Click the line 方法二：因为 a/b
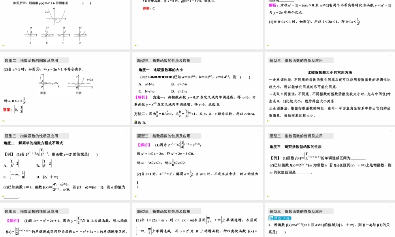The width and height of the screenshot is (395, 237). point(195,114)
